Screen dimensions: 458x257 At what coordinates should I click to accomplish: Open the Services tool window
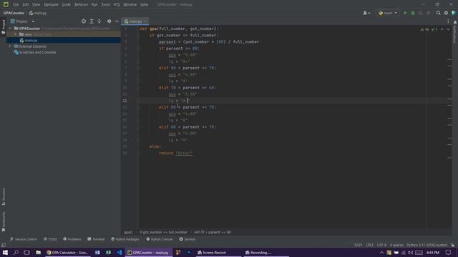tap(187, 239)
